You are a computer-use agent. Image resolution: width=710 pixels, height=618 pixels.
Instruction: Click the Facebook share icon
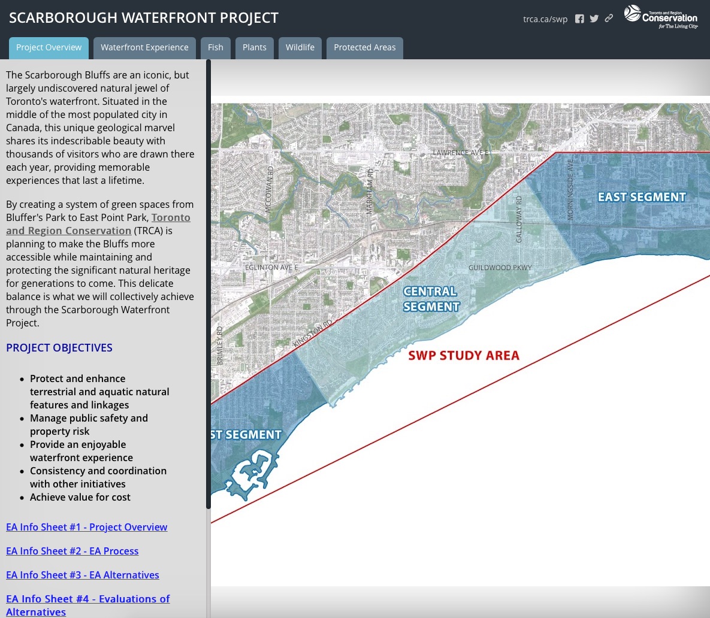[x=579, y=19]
